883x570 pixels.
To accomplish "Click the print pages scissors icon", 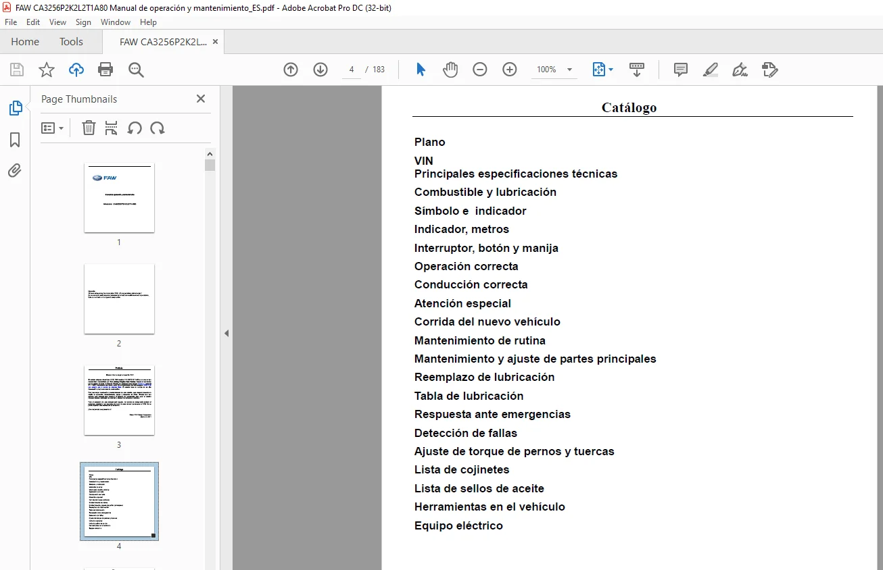I will pyautogui.click(x=112, y=128).
